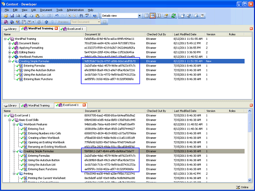Toggle the horizontal split layout button
The height and width of the screenshot is (191, 255).
[153, 16]
